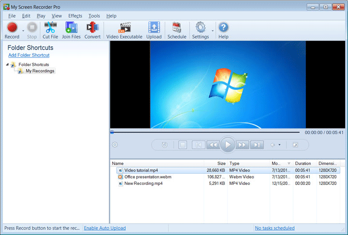Click No tasks scheduled link
348x235 pixels.
click(275, 228)
